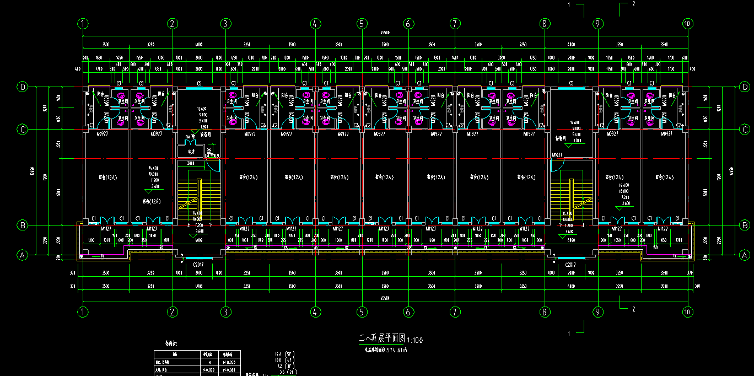Viewport: 754px width, 376px height.
Task: Select section cut marker 1 below the plan
Action: coord(569,333)
